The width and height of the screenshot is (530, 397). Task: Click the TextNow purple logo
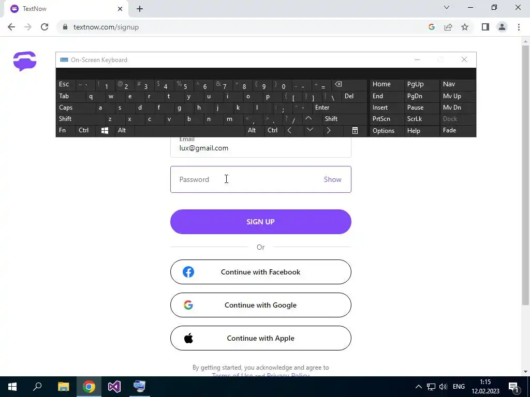[25, 61]
